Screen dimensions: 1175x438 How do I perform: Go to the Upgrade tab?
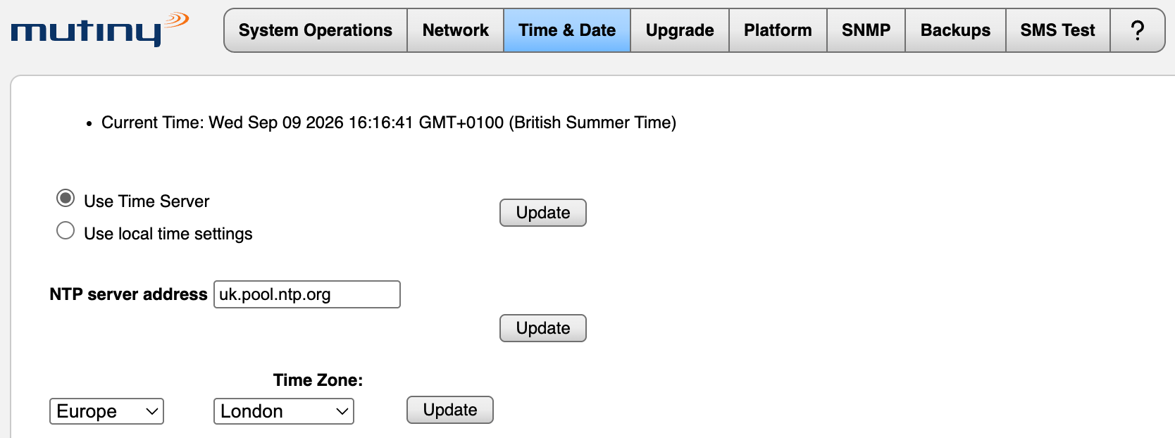(x=680, y=30)
